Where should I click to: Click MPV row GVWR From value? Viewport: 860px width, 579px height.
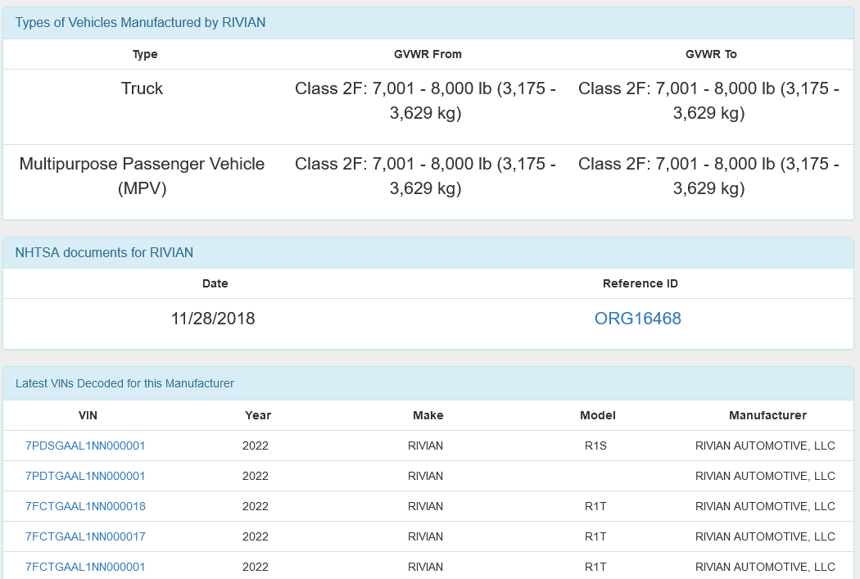[x=426, y=175]
